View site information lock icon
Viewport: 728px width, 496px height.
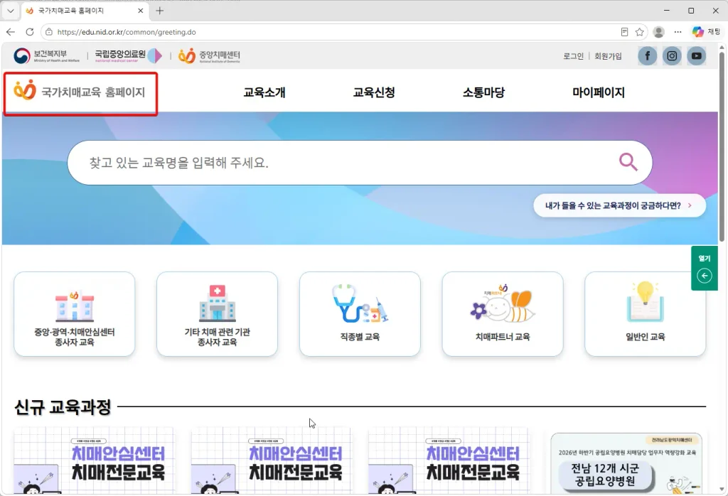[49, 32]
